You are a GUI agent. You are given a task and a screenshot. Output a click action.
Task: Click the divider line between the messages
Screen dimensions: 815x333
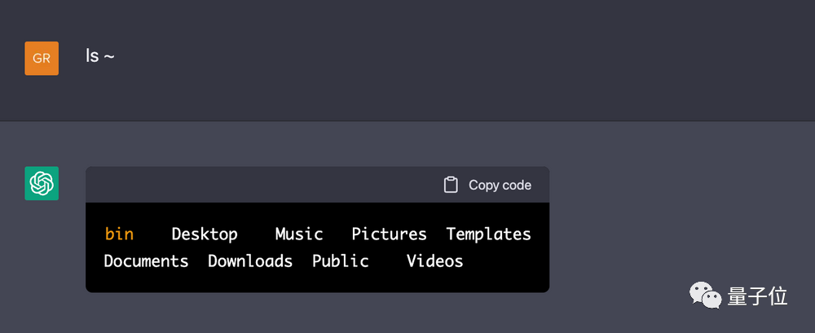[x=407, y=121]
